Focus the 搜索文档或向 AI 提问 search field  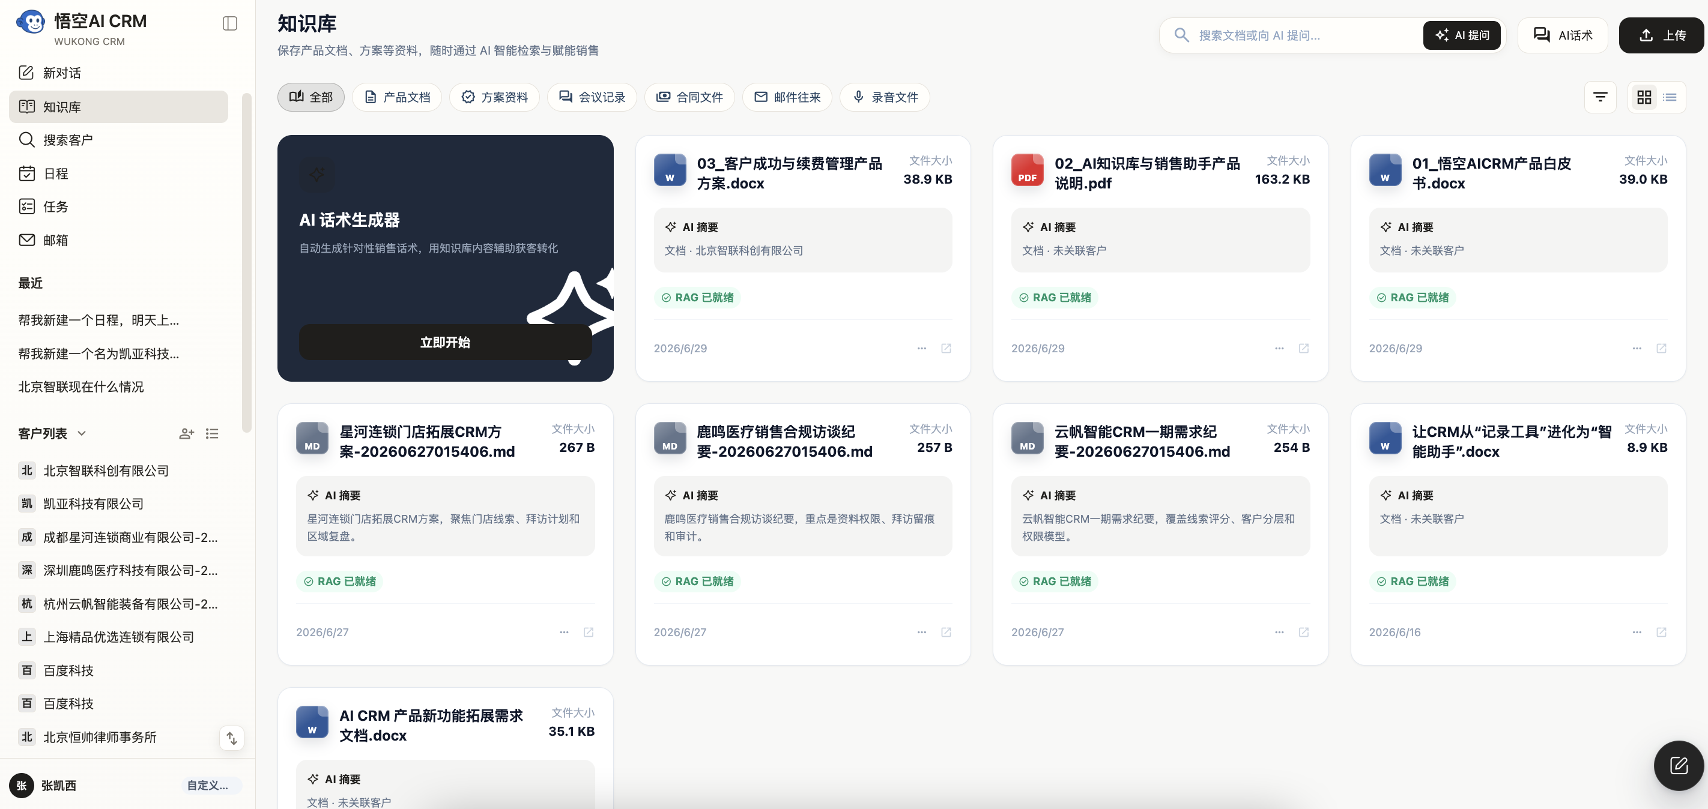point(1305,35)
